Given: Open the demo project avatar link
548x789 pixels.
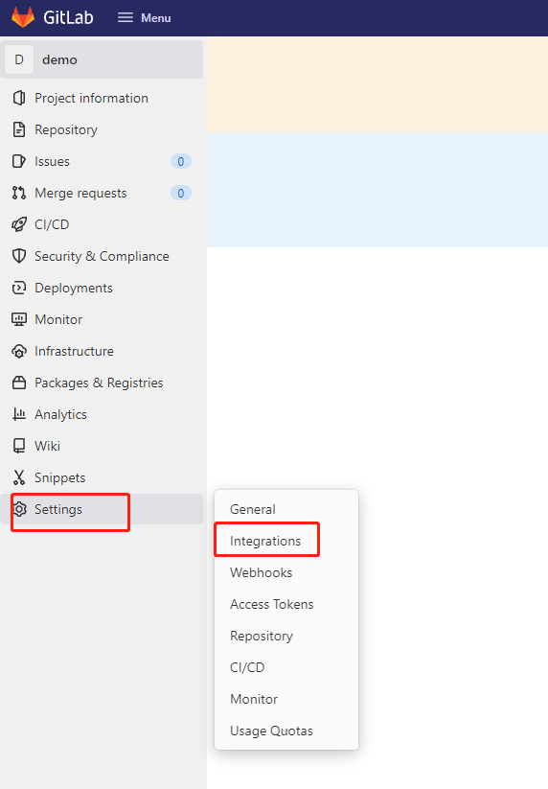Looking at the screenshot, I should click(19, 59).
